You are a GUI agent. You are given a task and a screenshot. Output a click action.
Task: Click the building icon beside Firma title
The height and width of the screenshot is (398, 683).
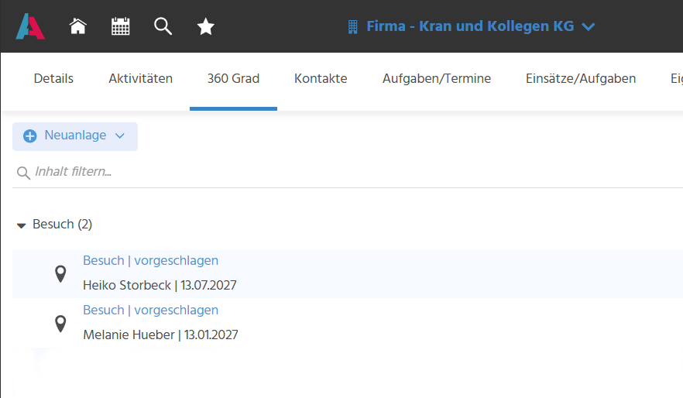pyautogui.click(x=353, y=27)
